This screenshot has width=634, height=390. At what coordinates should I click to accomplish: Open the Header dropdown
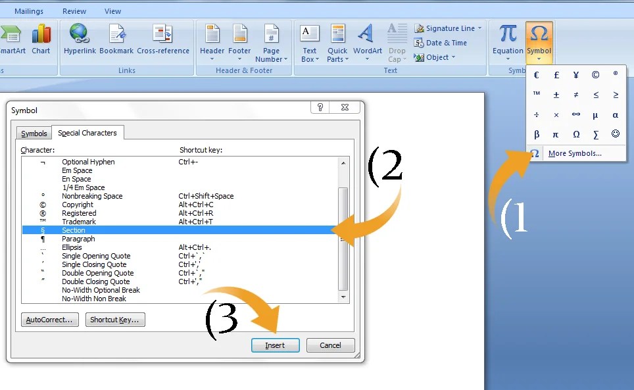211,41
